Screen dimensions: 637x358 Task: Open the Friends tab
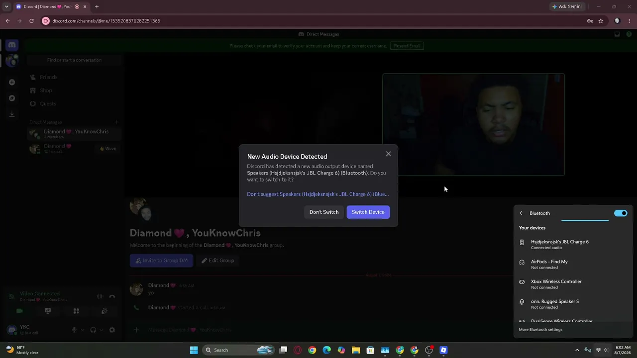coord(74,77)
